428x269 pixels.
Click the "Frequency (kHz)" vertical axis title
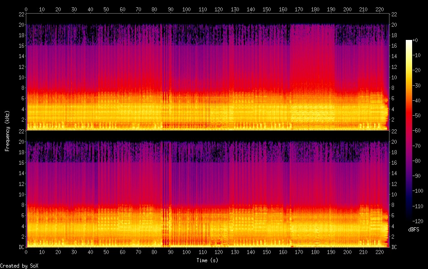tap(7, 131)
